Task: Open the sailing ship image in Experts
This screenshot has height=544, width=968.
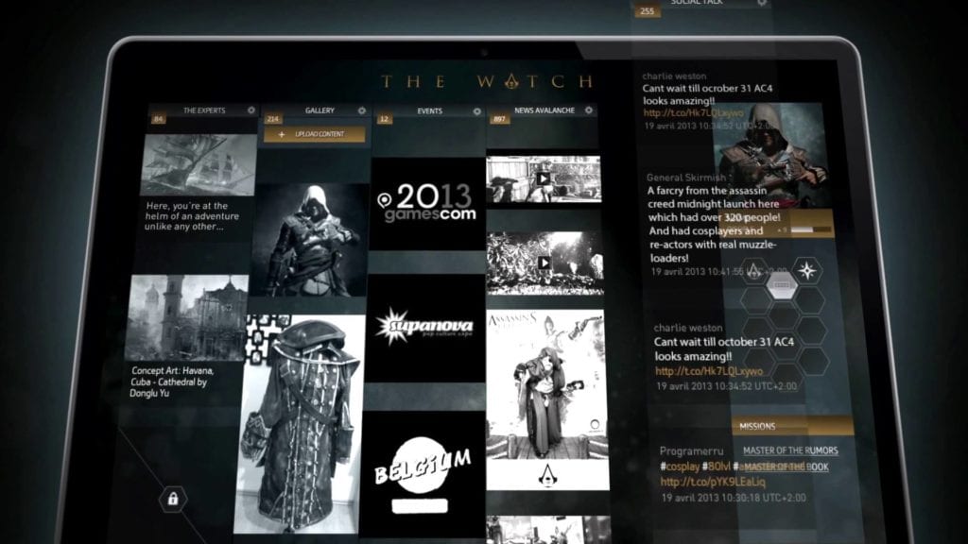Action: click(x=198, y=163)
